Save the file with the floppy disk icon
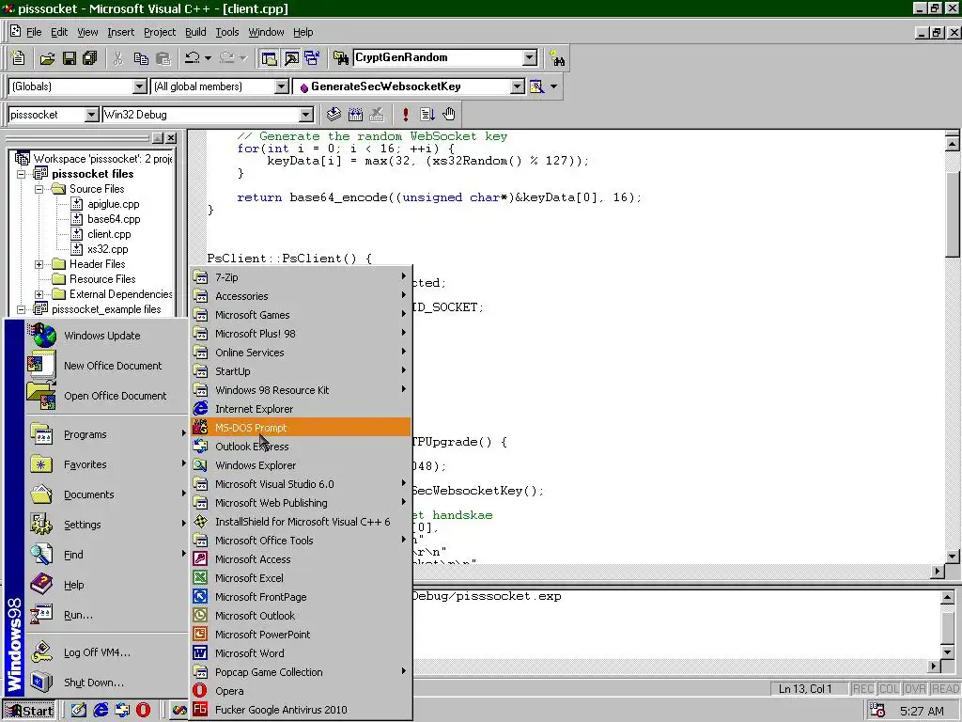This screenshot has height=722, width=962. [x=69, y=58]
